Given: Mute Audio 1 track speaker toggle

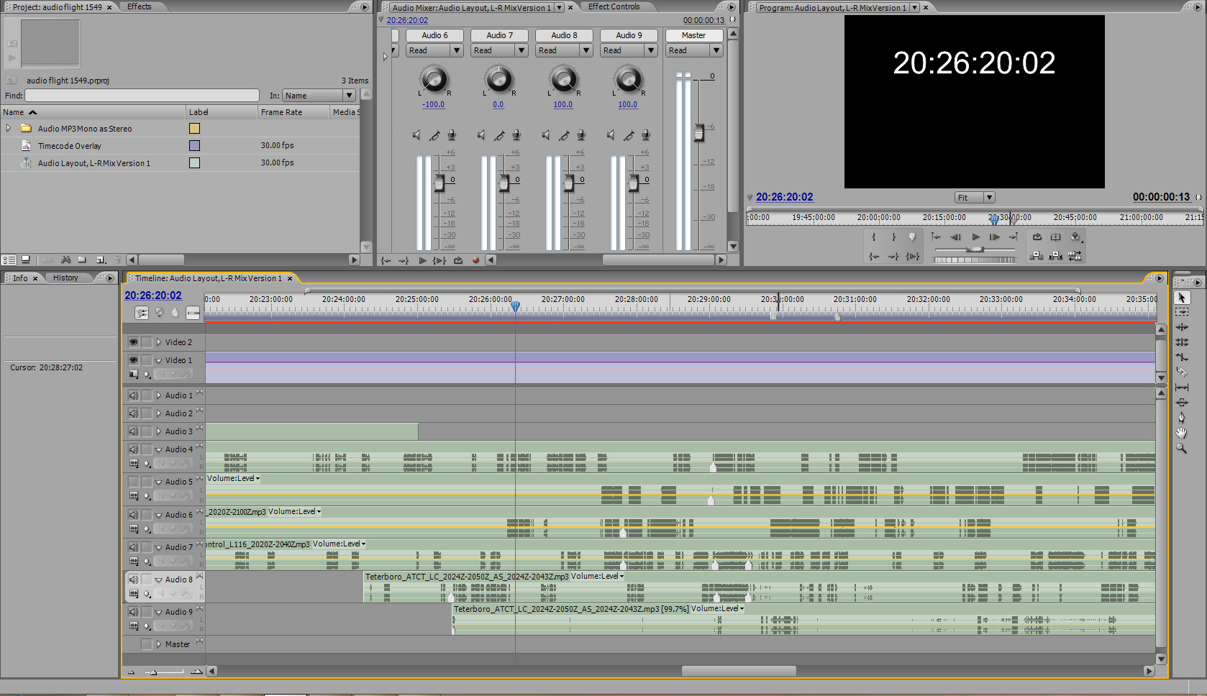Looking at the screenshot, I should pos(133,395).
